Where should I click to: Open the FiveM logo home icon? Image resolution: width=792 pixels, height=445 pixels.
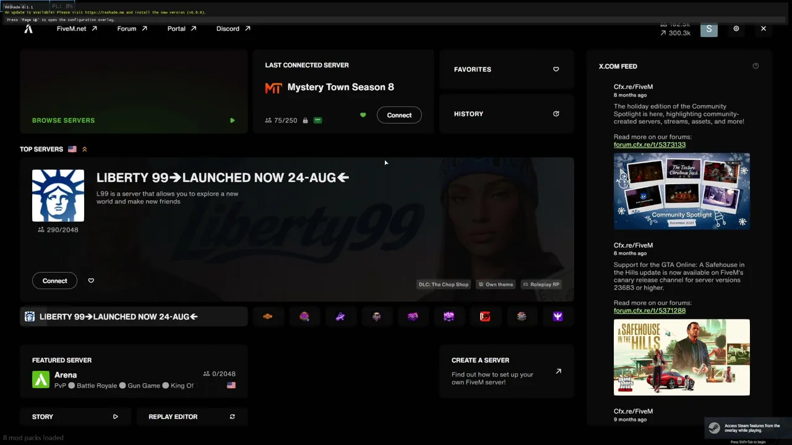pyautogui.click(x=28, y=28)
